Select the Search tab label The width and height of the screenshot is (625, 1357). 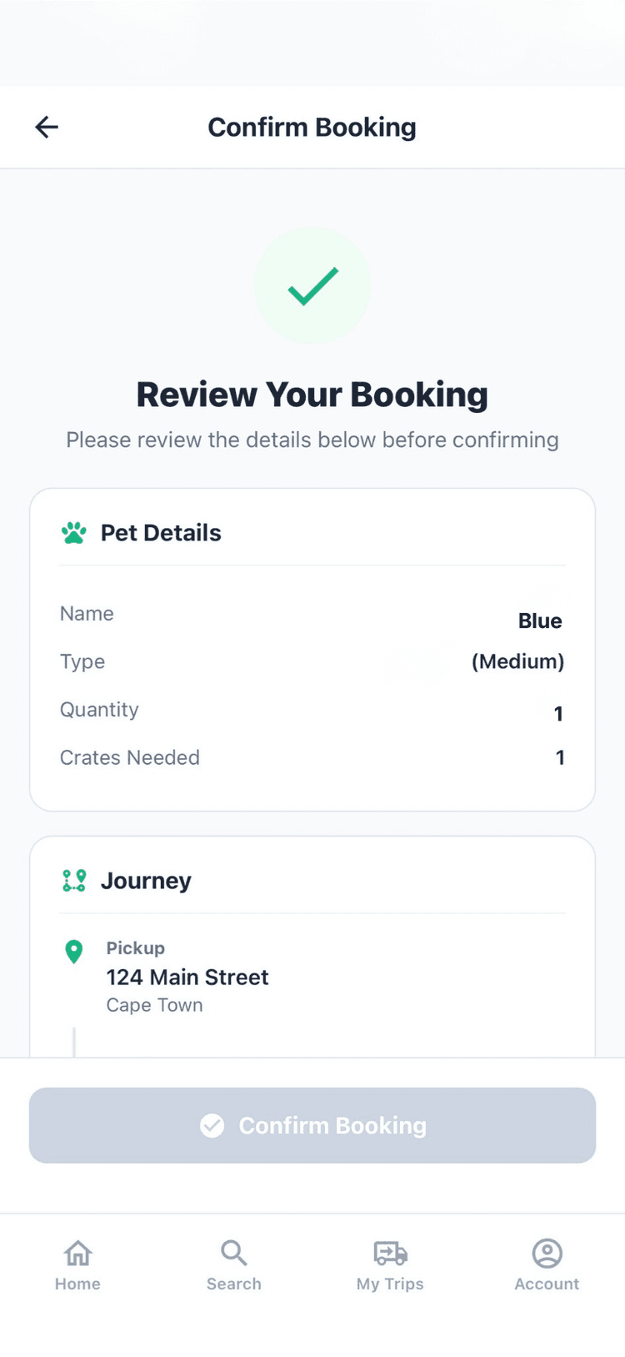(233, 1284)
